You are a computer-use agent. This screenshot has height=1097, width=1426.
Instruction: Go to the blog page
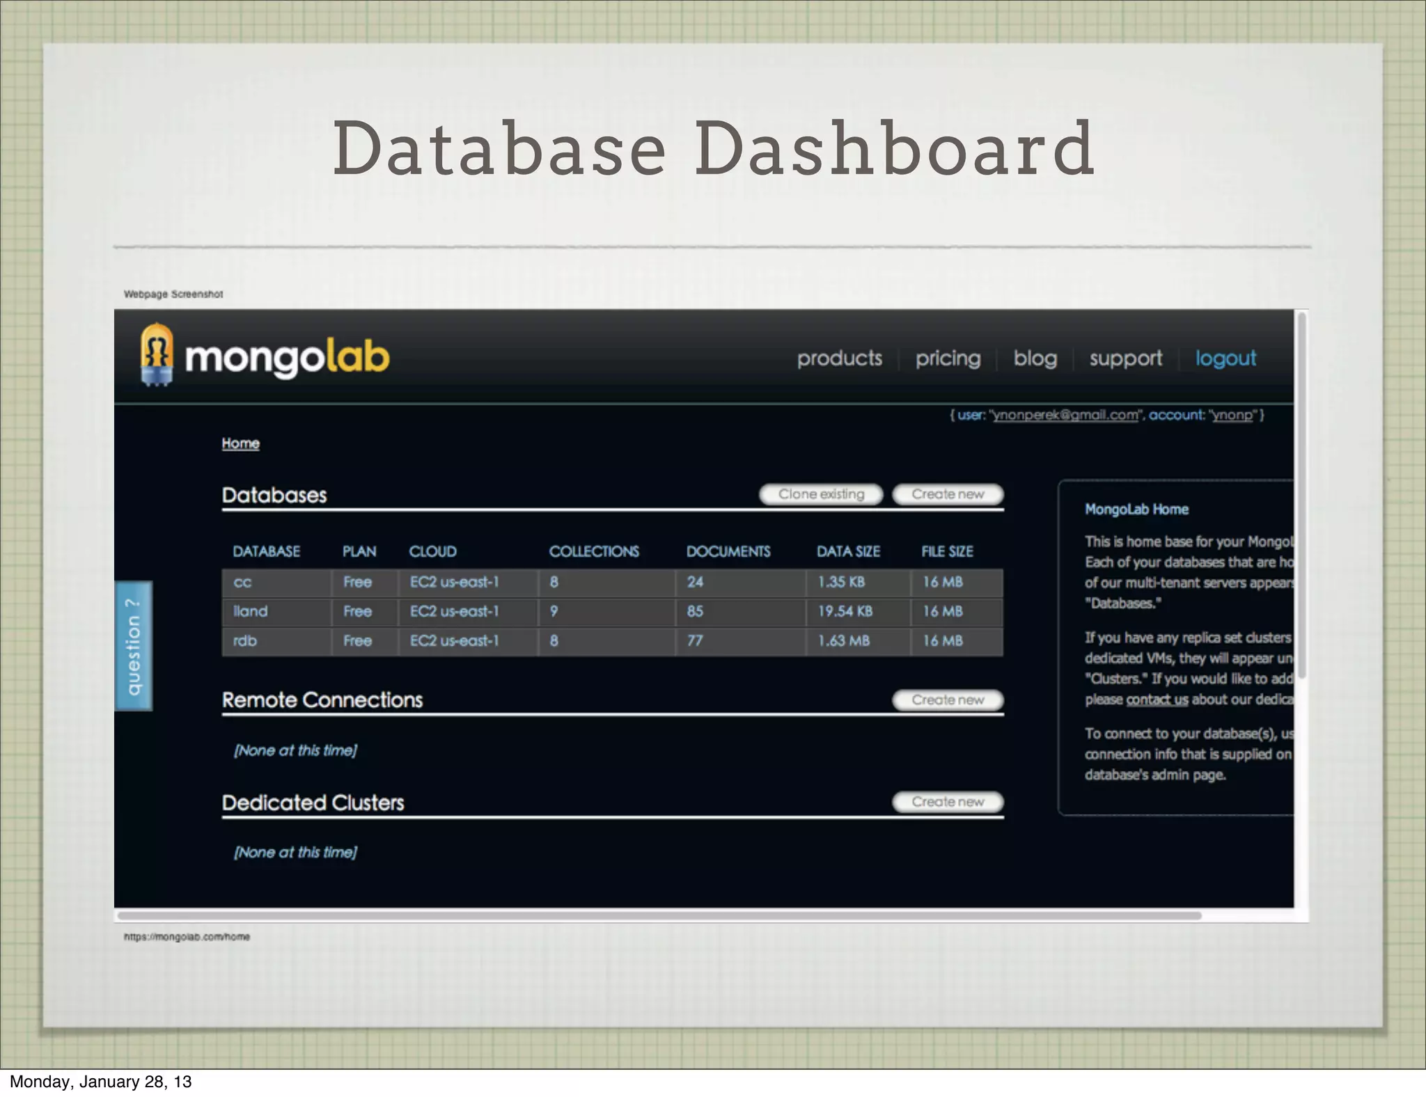pyautogui.click(x=1035, y=358)
